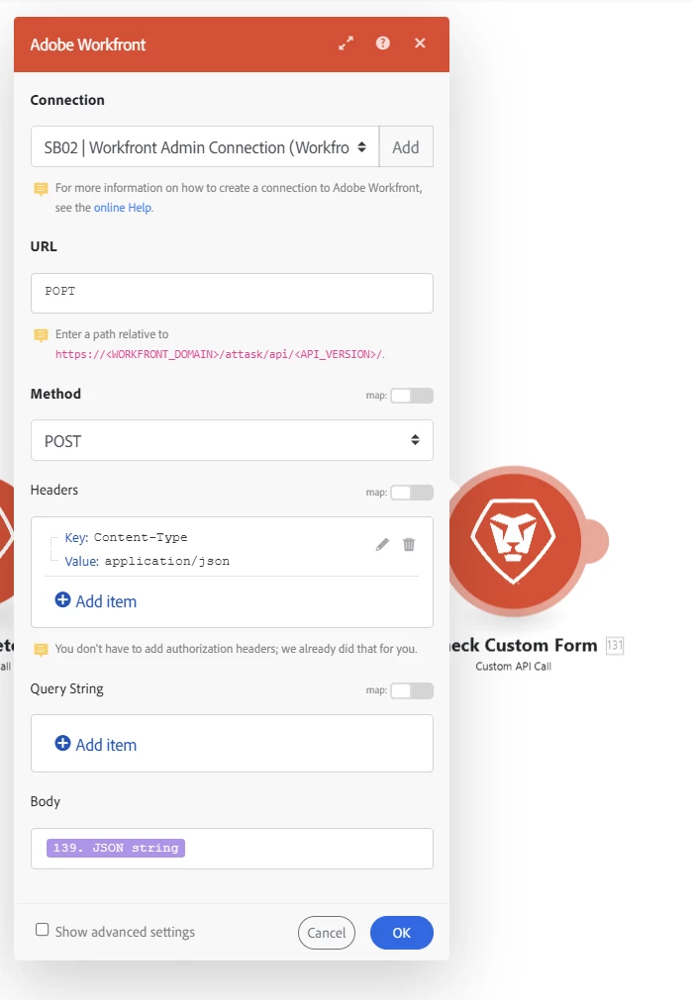Image resolution: width=694 pixels, height=1000 pixels.
Task: Click into the URL input field
Action: tap(232, 294)
